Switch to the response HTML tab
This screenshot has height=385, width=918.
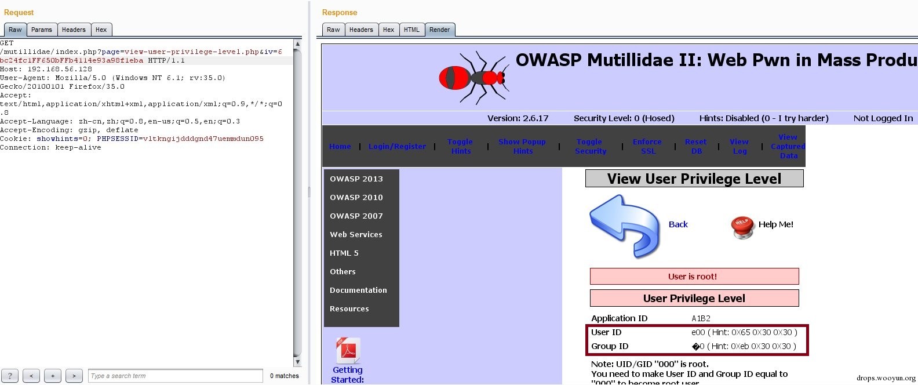(411, 30)
